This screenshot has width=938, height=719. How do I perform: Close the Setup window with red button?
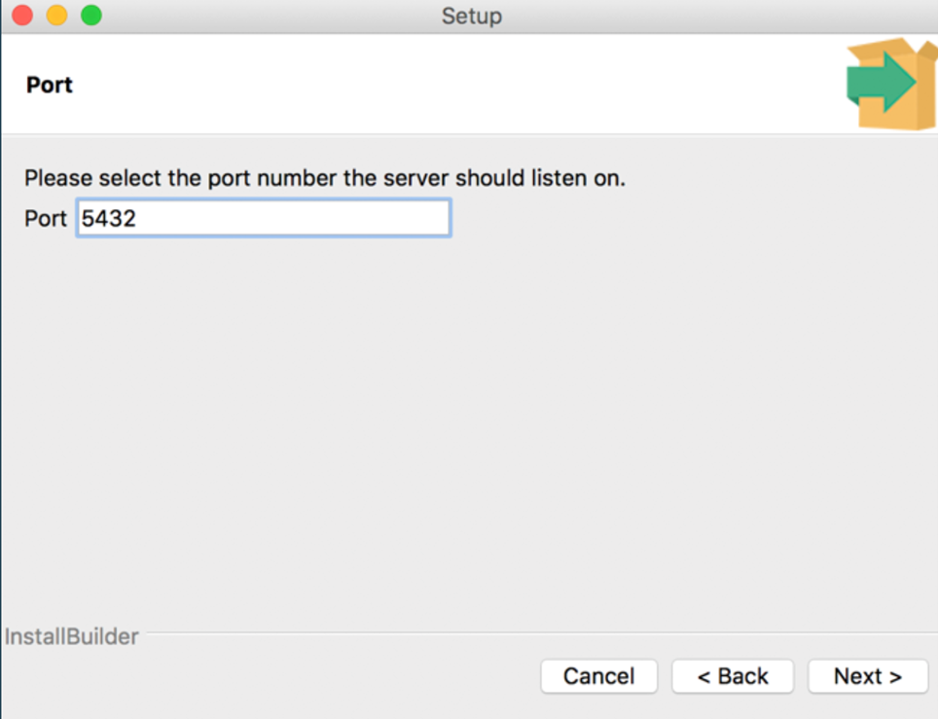point(21,16)
